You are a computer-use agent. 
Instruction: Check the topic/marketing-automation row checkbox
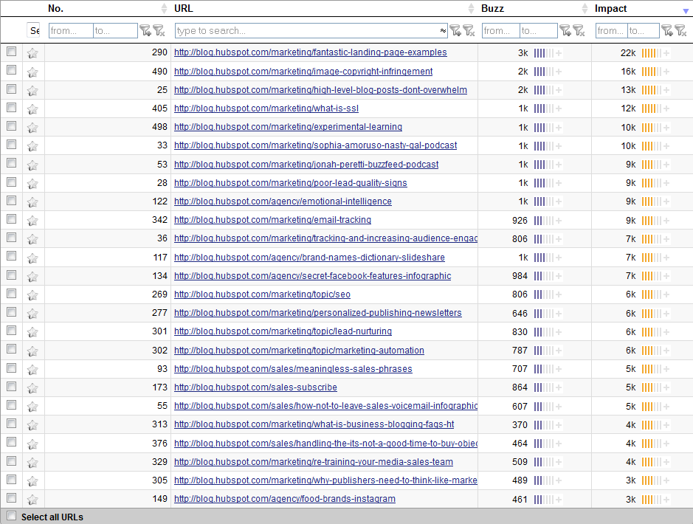pos(12,350)
